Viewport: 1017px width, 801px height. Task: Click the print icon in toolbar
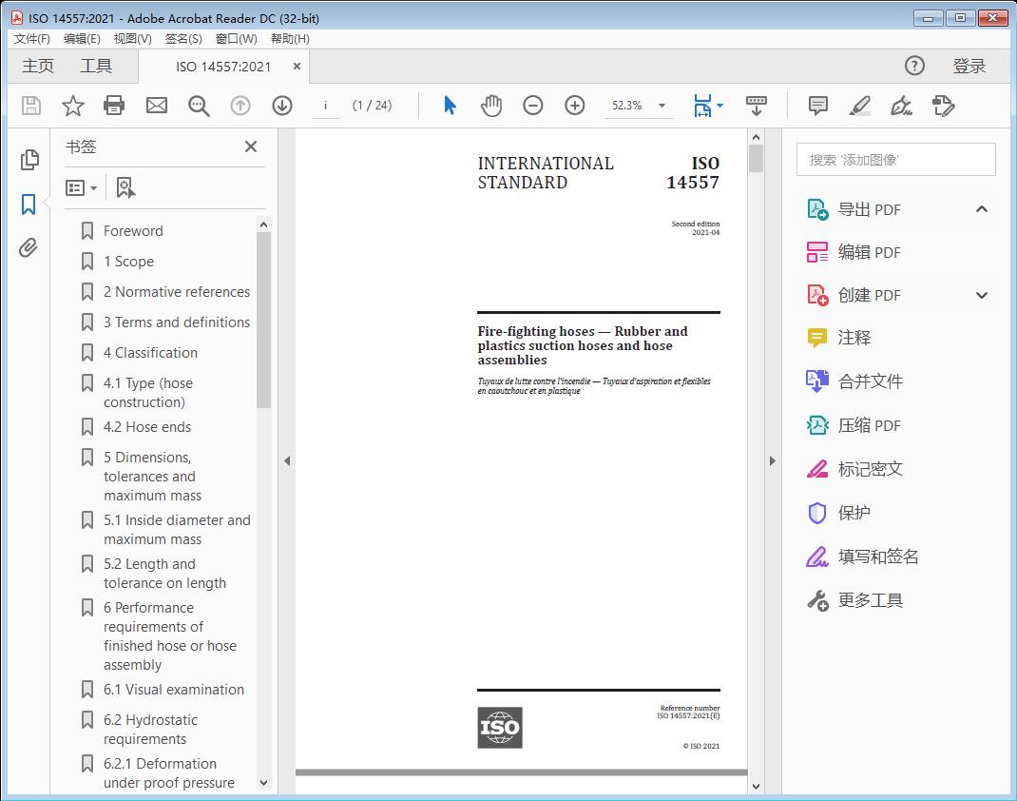pyautogui.click(x=114, y=106)
